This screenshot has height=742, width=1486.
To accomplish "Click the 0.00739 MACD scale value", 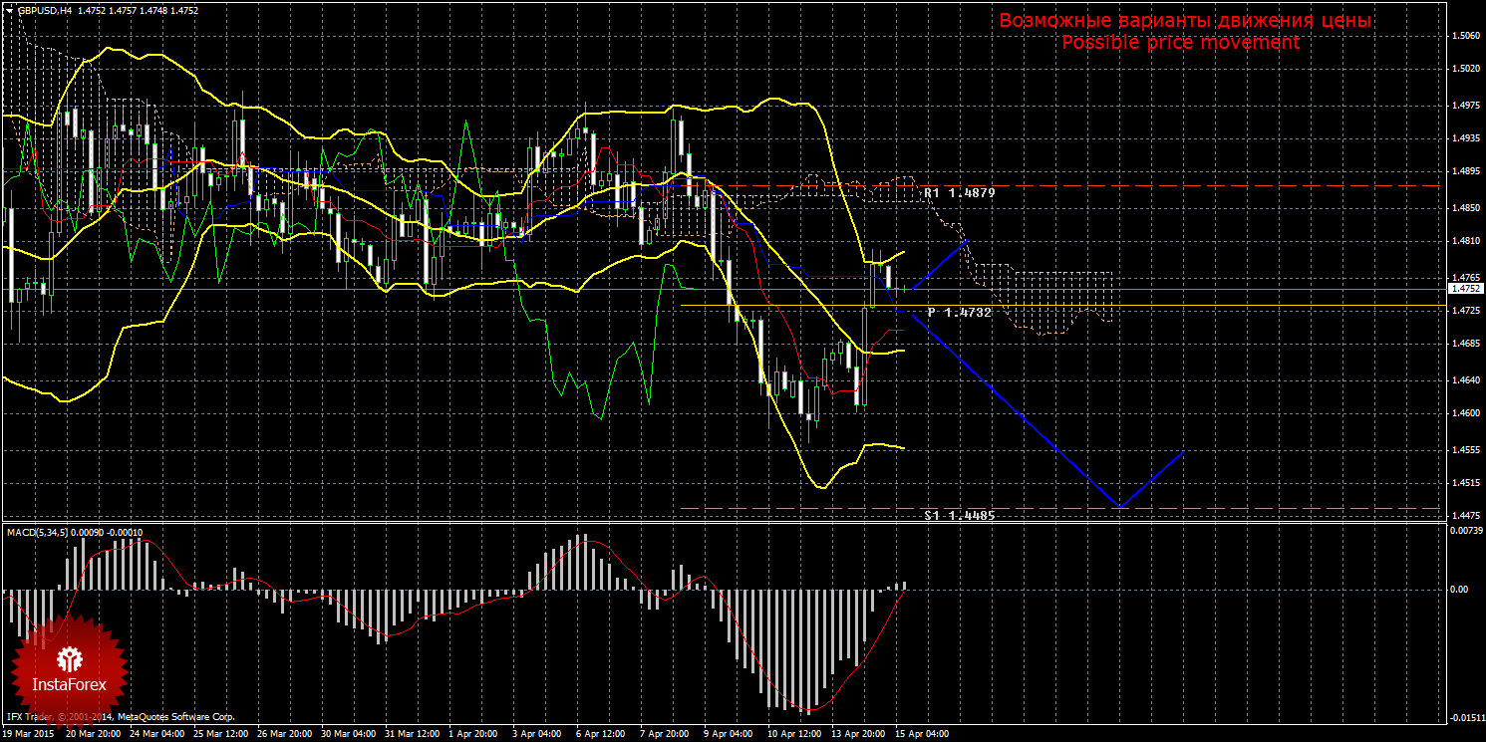I will pos(1466,531).
